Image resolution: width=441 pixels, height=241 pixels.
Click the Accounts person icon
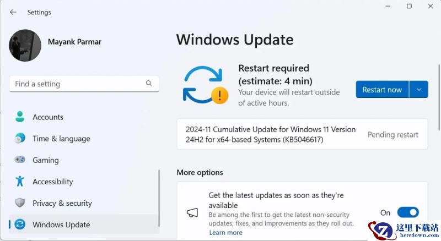pyautogui.click(x=20, y=117)
